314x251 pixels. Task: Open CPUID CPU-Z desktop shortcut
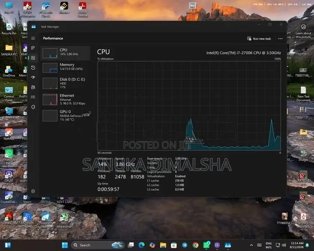9,178
